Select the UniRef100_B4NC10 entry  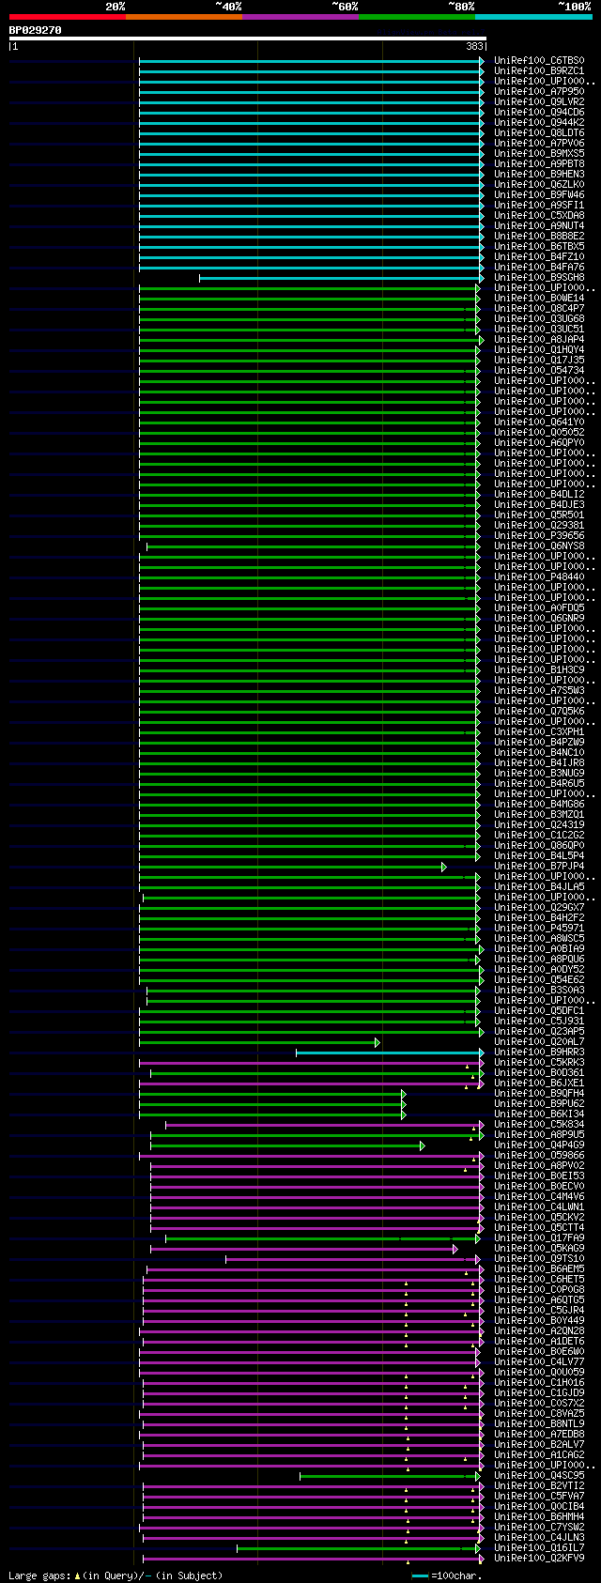[539, 753]
